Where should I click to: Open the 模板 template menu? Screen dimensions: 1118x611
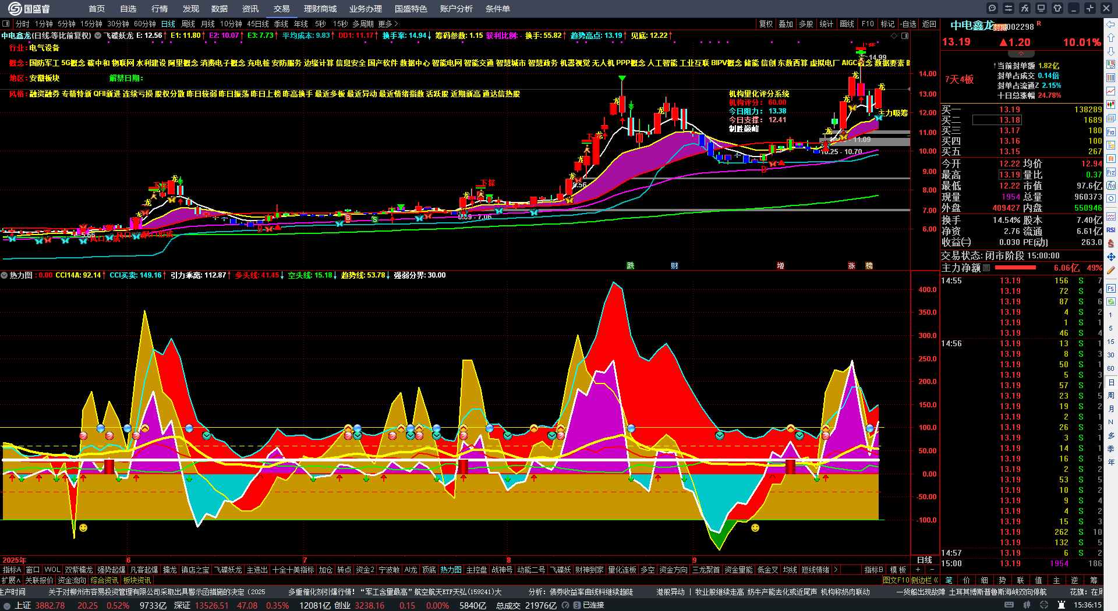[898, 570]
